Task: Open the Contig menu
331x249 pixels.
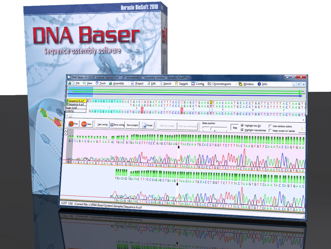Action: tap(200, 84)
